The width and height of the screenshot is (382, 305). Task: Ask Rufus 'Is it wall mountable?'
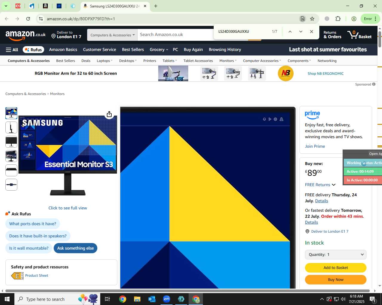tap(29, 248)
